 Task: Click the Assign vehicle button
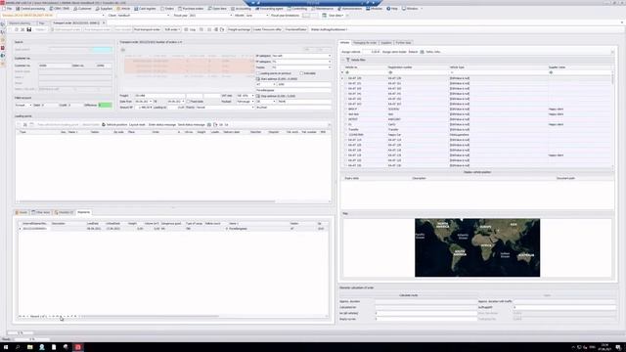pyautogui.click(x=351, y=52)
